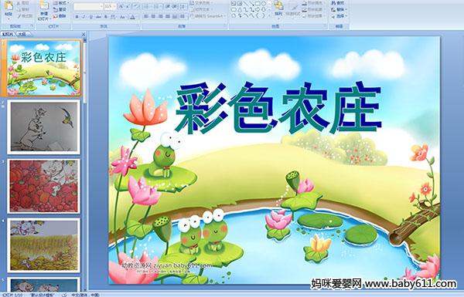Click the Increase Font Size icon
Screen dimensions: 464x297
pyautogui.click(x=121, y=6)
